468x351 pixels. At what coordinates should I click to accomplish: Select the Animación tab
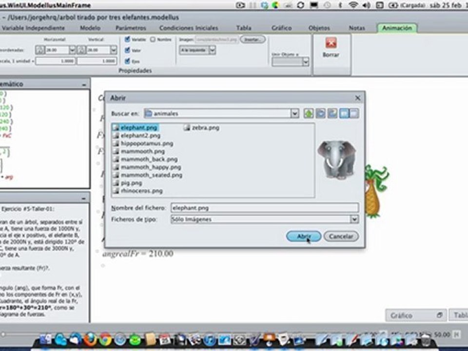(x=397, y=28)
